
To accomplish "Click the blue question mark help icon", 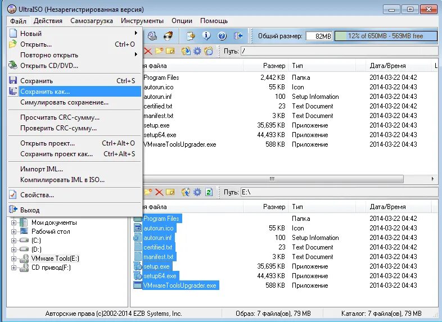I will (x=222, y=36).
